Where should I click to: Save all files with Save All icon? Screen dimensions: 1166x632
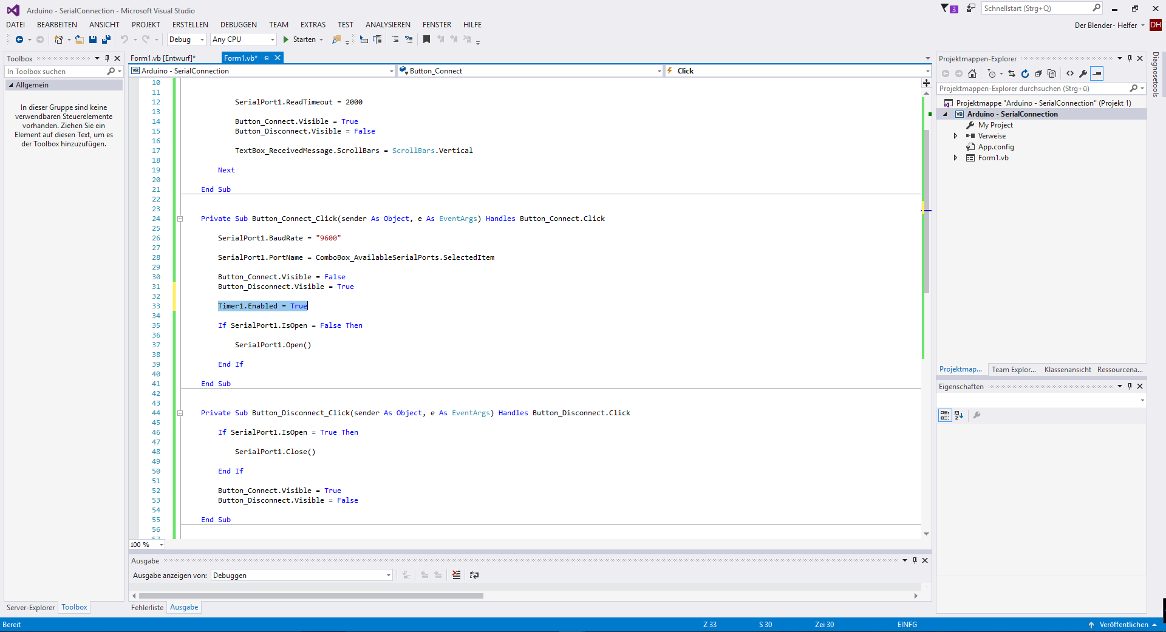coord(106,39)
